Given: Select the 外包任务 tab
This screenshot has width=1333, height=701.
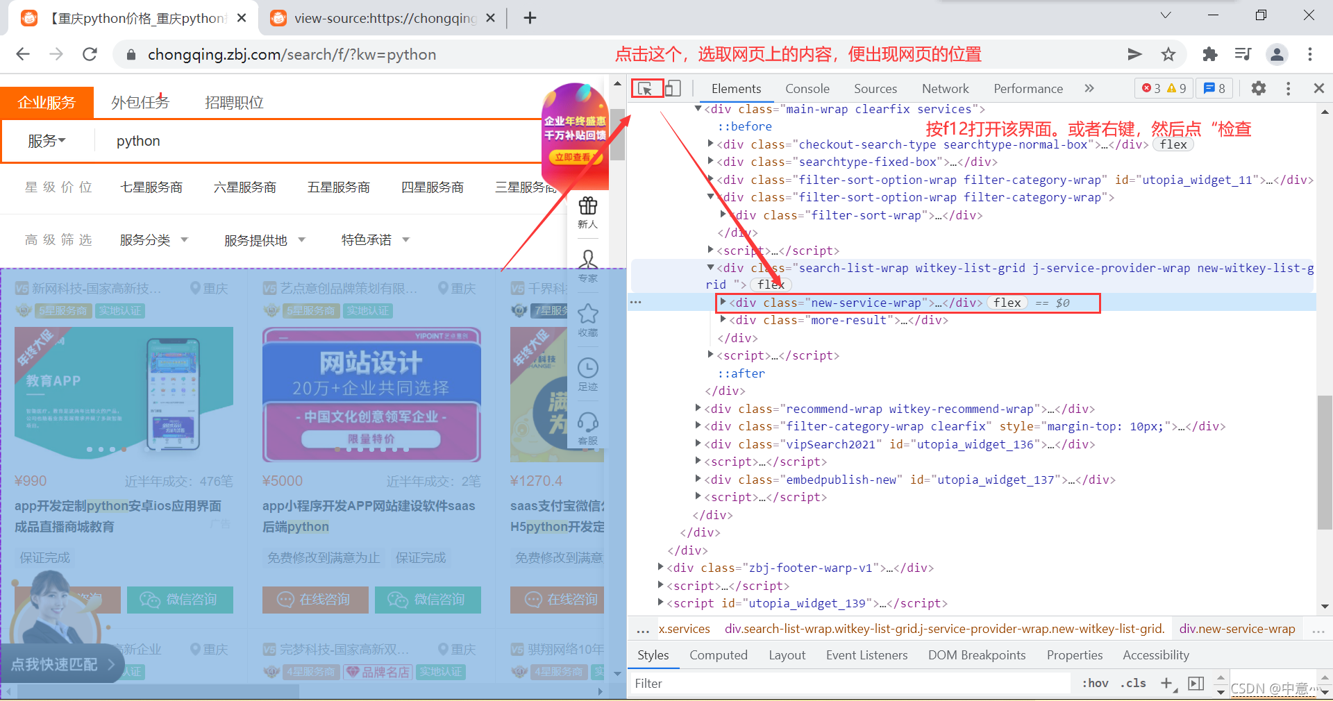Looking at the screenshot, I should [x=140, y=103].
